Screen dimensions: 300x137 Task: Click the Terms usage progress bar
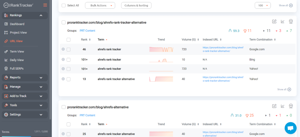point(25,136)
